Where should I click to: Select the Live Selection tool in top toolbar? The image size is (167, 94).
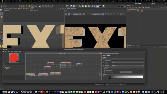(x=20, y=6)
